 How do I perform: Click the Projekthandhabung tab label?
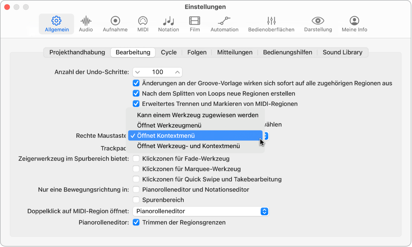click(77, 52)
